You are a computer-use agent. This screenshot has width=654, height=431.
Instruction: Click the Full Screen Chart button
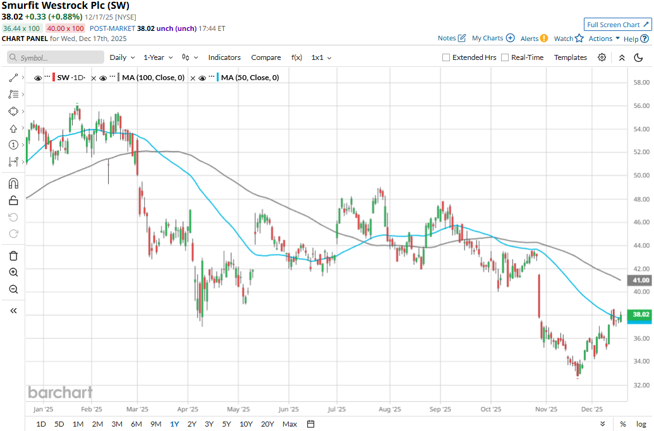click(618, 25)
